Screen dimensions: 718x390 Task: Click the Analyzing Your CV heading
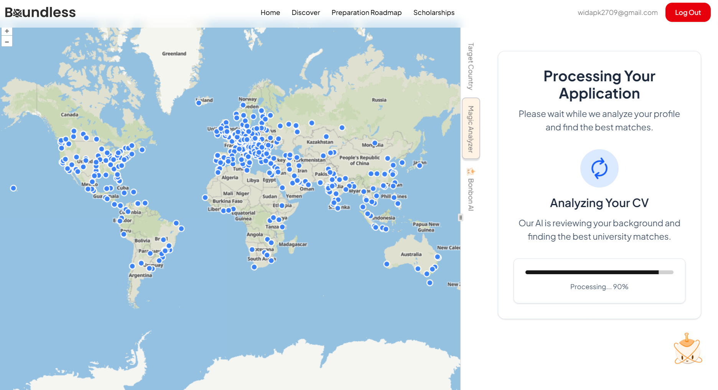(x=599, y=203)
